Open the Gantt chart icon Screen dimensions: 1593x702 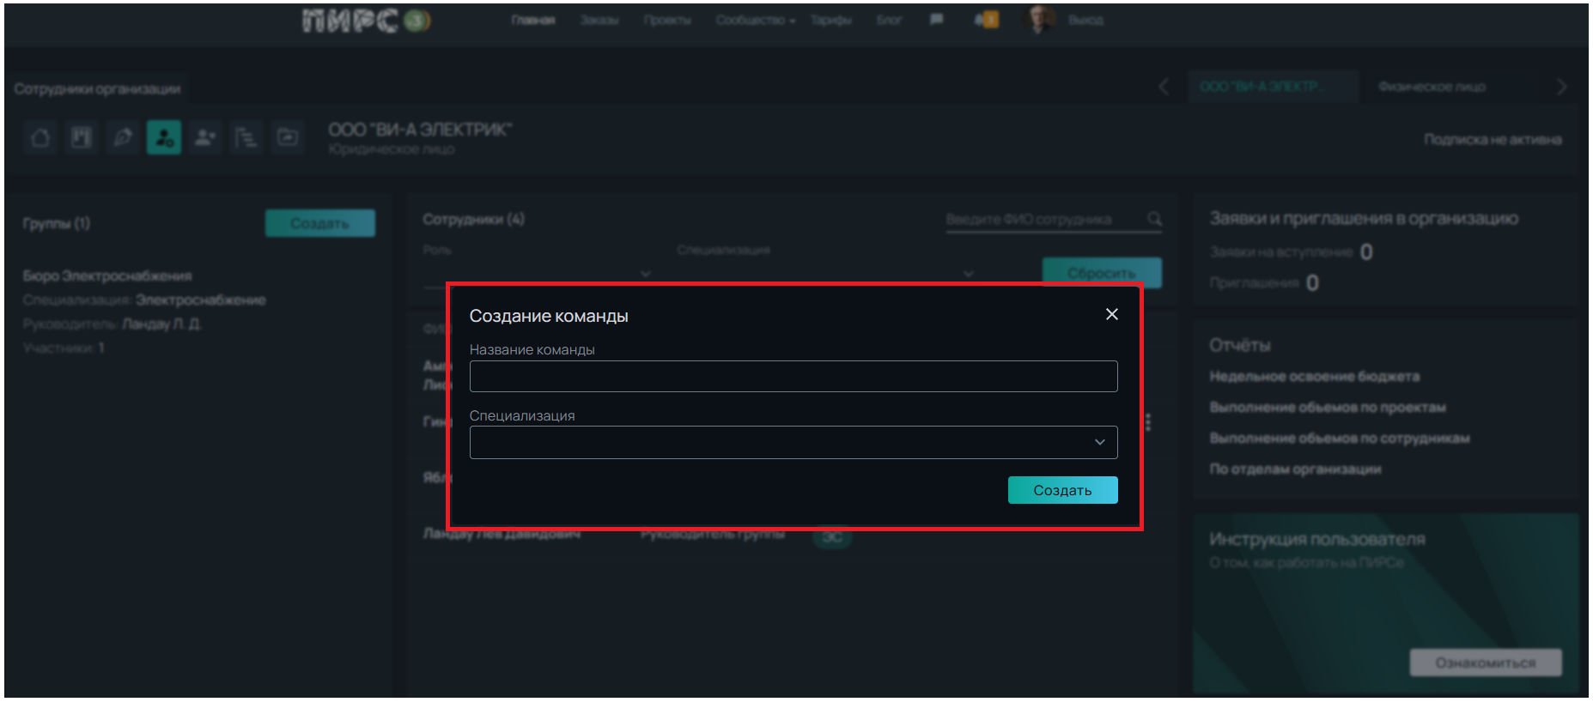pos(246,137)
